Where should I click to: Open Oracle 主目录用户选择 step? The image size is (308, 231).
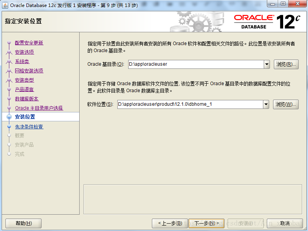click(x=39, y=108)
